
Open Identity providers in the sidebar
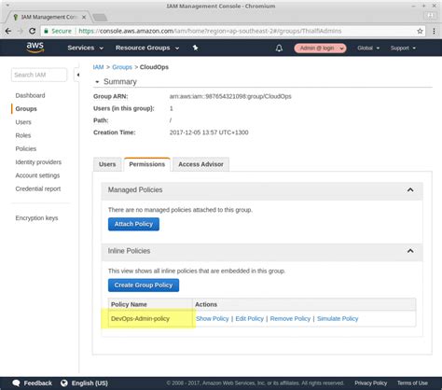click(x=38, y=162)
